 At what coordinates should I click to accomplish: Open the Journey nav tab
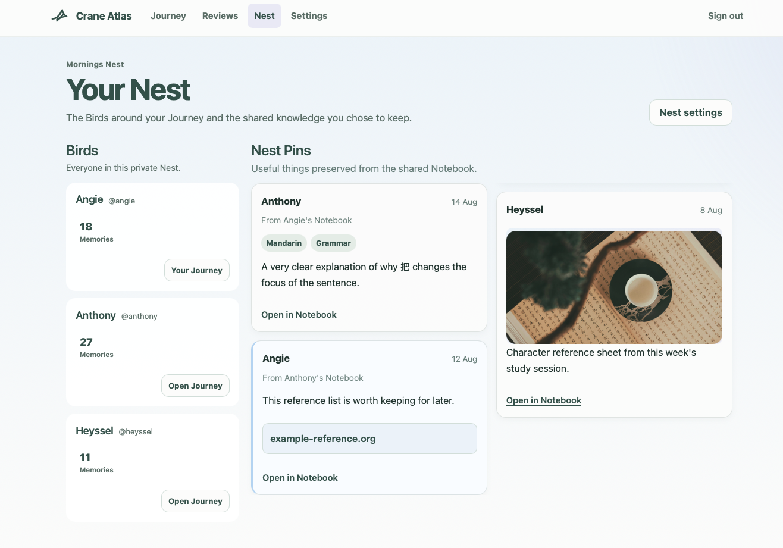click(x=168, y=16)
